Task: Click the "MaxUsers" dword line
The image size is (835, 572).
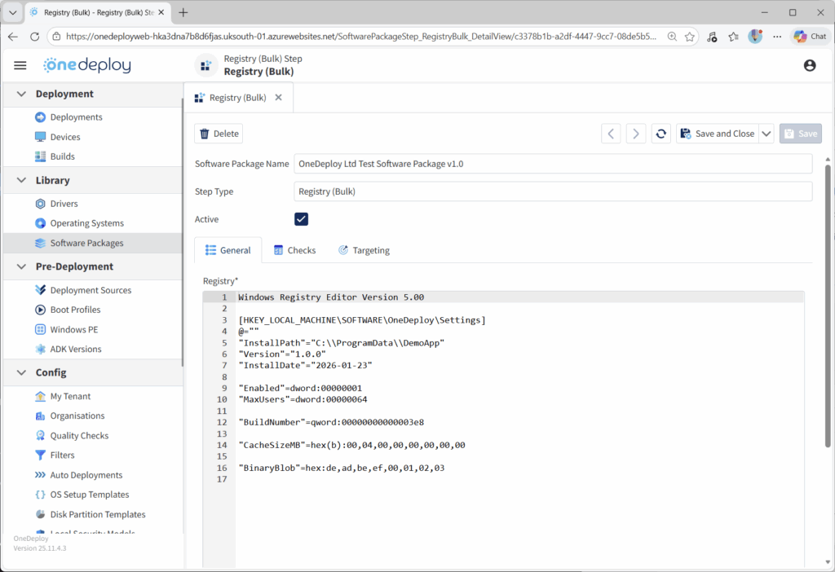Action: click(303, 399)
